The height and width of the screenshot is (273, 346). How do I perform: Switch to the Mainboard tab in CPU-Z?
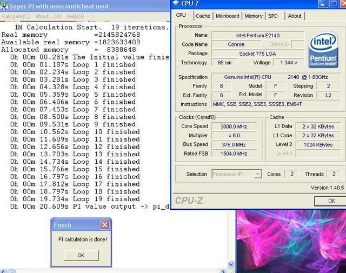click(228, 16)
